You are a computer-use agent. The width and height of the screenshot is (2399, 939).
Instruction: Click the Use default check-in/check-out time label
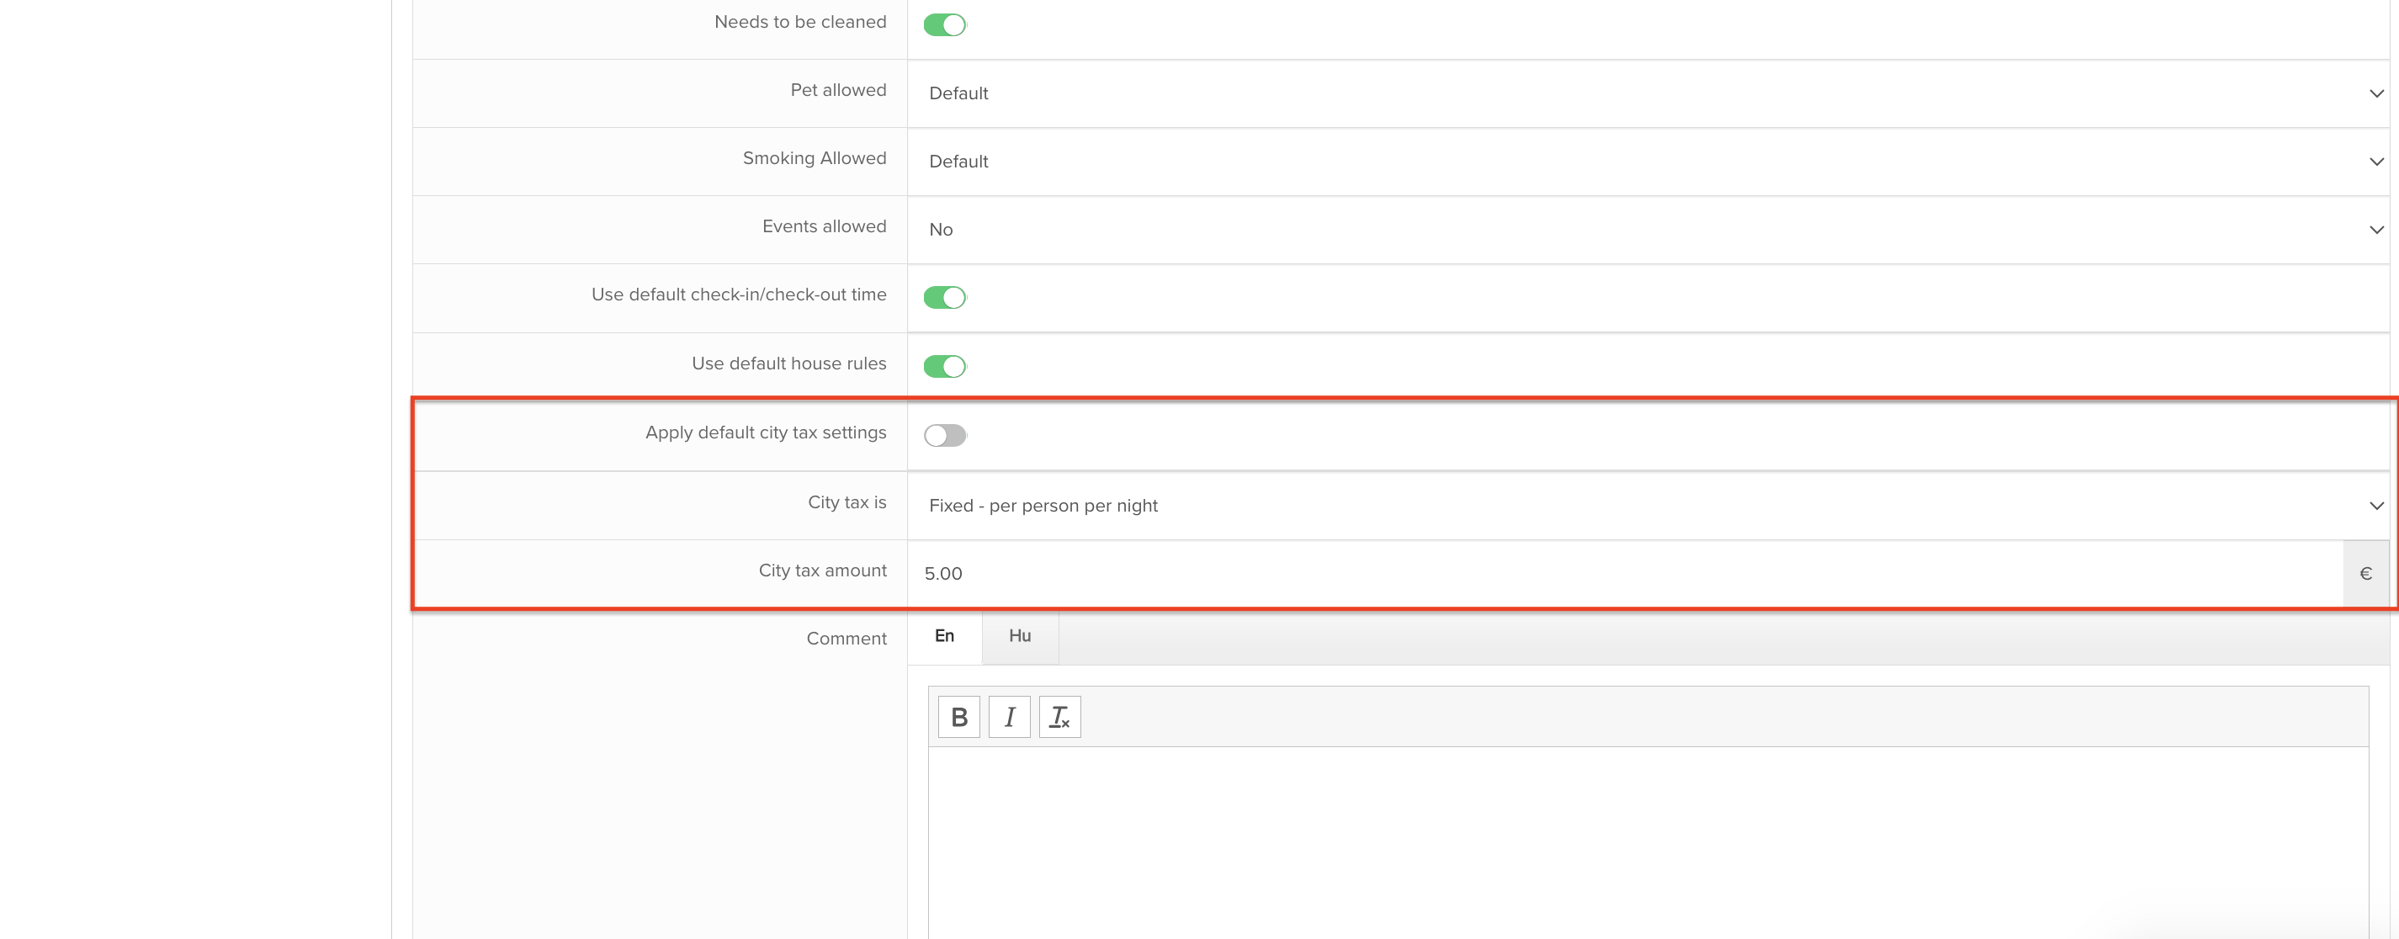pyautogui.click(x=739, y=294)
